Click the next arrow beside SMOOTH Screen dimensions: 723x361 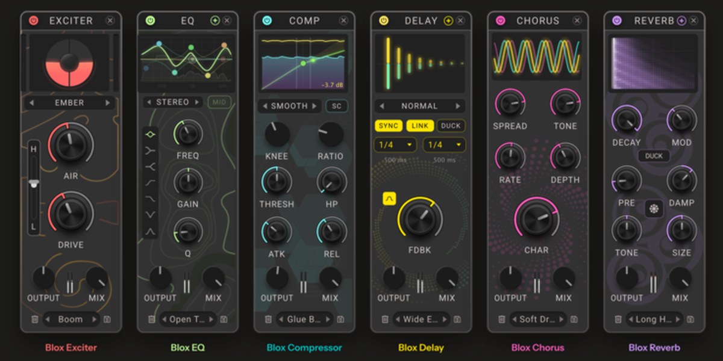pyautogui.click(x=313, y=106)
